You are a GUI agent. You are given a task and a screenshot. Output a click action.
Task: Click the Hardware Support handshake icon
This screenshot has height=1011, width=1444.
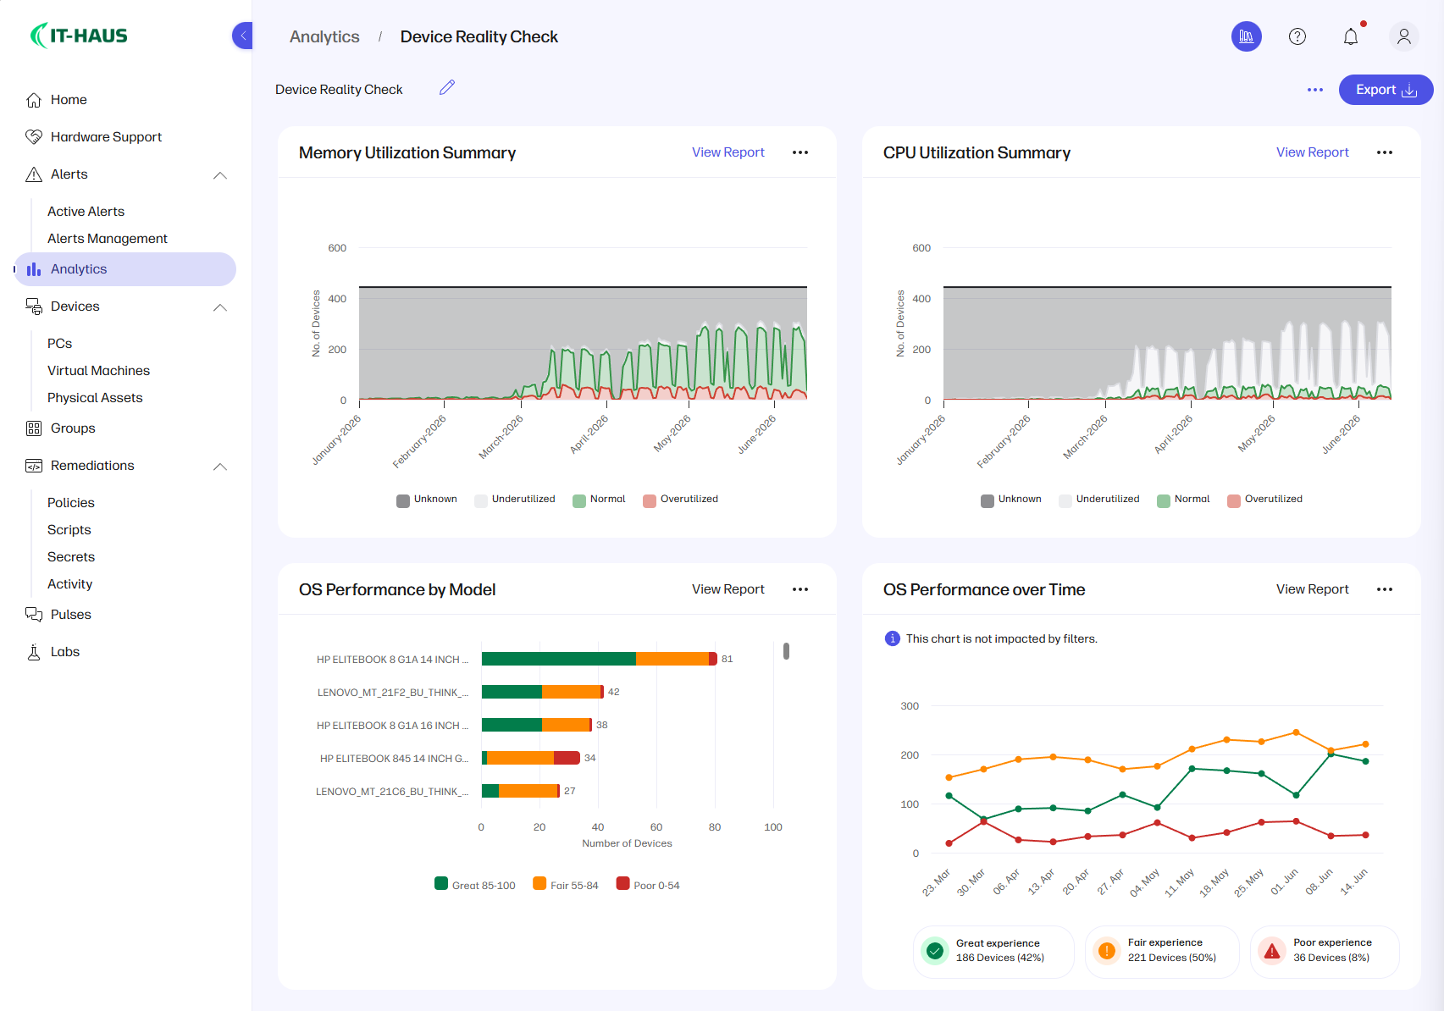point(34,137)
